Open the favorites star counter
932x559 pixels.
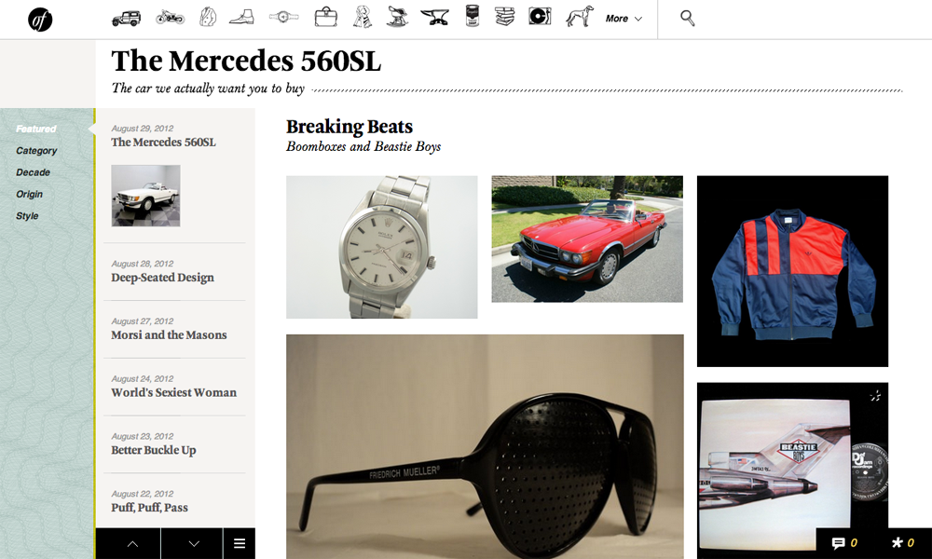902,543
